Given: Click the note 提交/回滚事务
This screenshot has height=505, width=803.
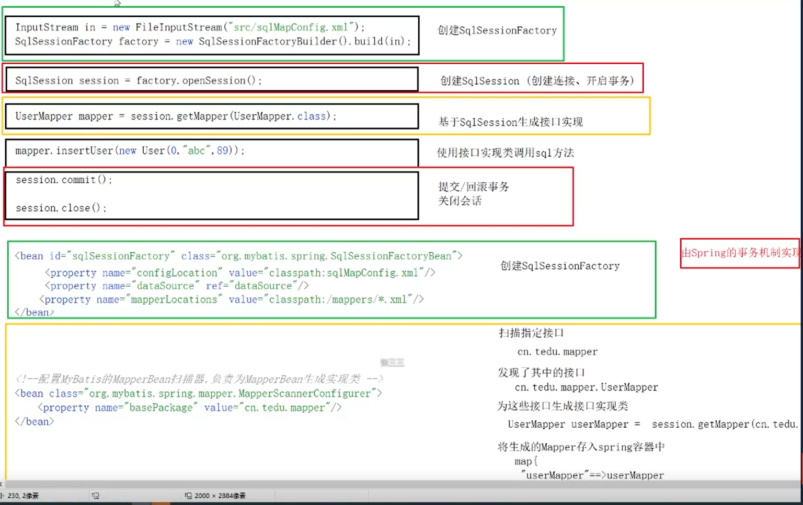Looking at the screenshot, I should click(x=474, y=186).
